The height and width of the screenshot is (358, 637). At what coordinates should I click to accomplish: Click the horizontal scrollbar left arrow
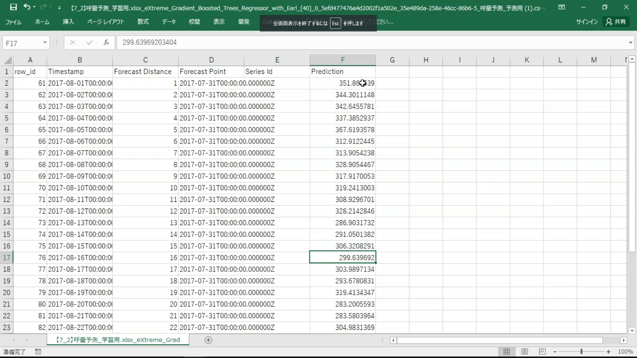[x=393, y=340]
